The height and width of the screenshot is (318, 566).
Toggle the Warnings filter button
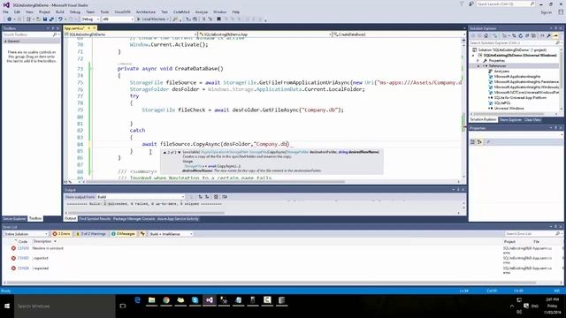click(91, 234)
